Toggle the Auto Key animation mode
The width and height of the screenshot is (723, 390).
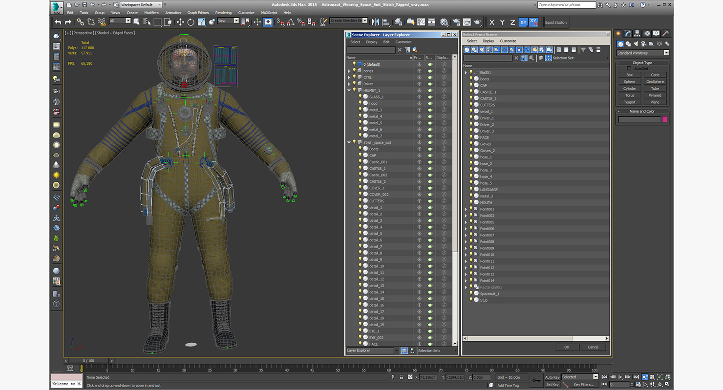coord(553,377)
